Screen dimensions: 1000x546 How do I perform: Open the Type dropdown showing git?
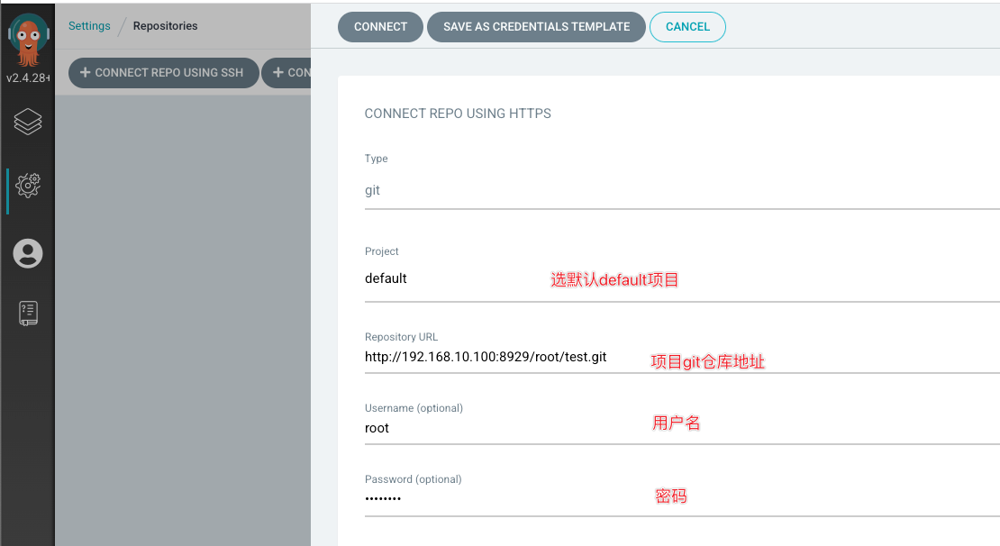[x=680, y=191]
